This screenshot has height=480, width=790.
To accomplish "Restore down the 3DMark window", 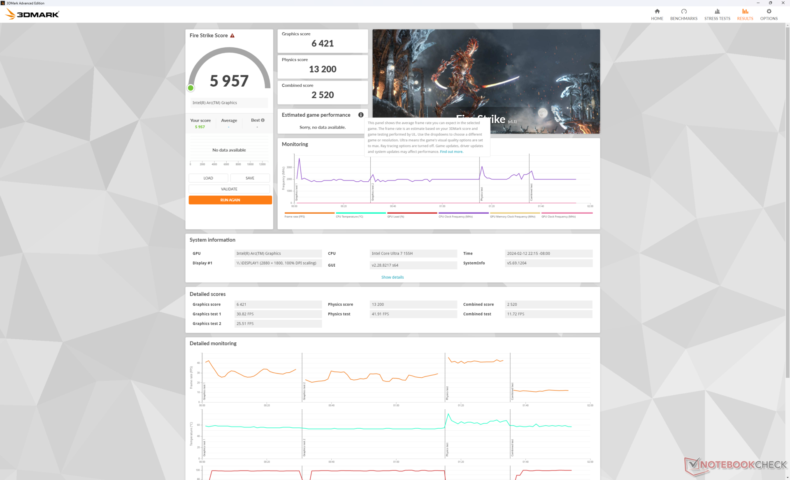I will tap(770, 3).
